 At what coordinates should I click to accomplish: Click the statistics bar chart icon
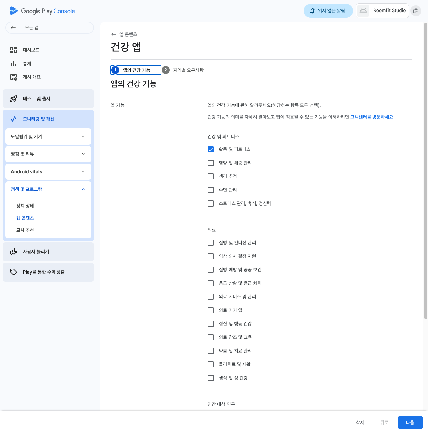14,64
